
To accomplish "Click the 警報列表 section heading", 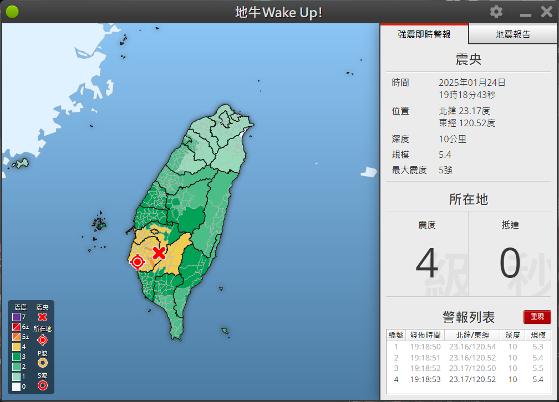I will click(469, 317).
